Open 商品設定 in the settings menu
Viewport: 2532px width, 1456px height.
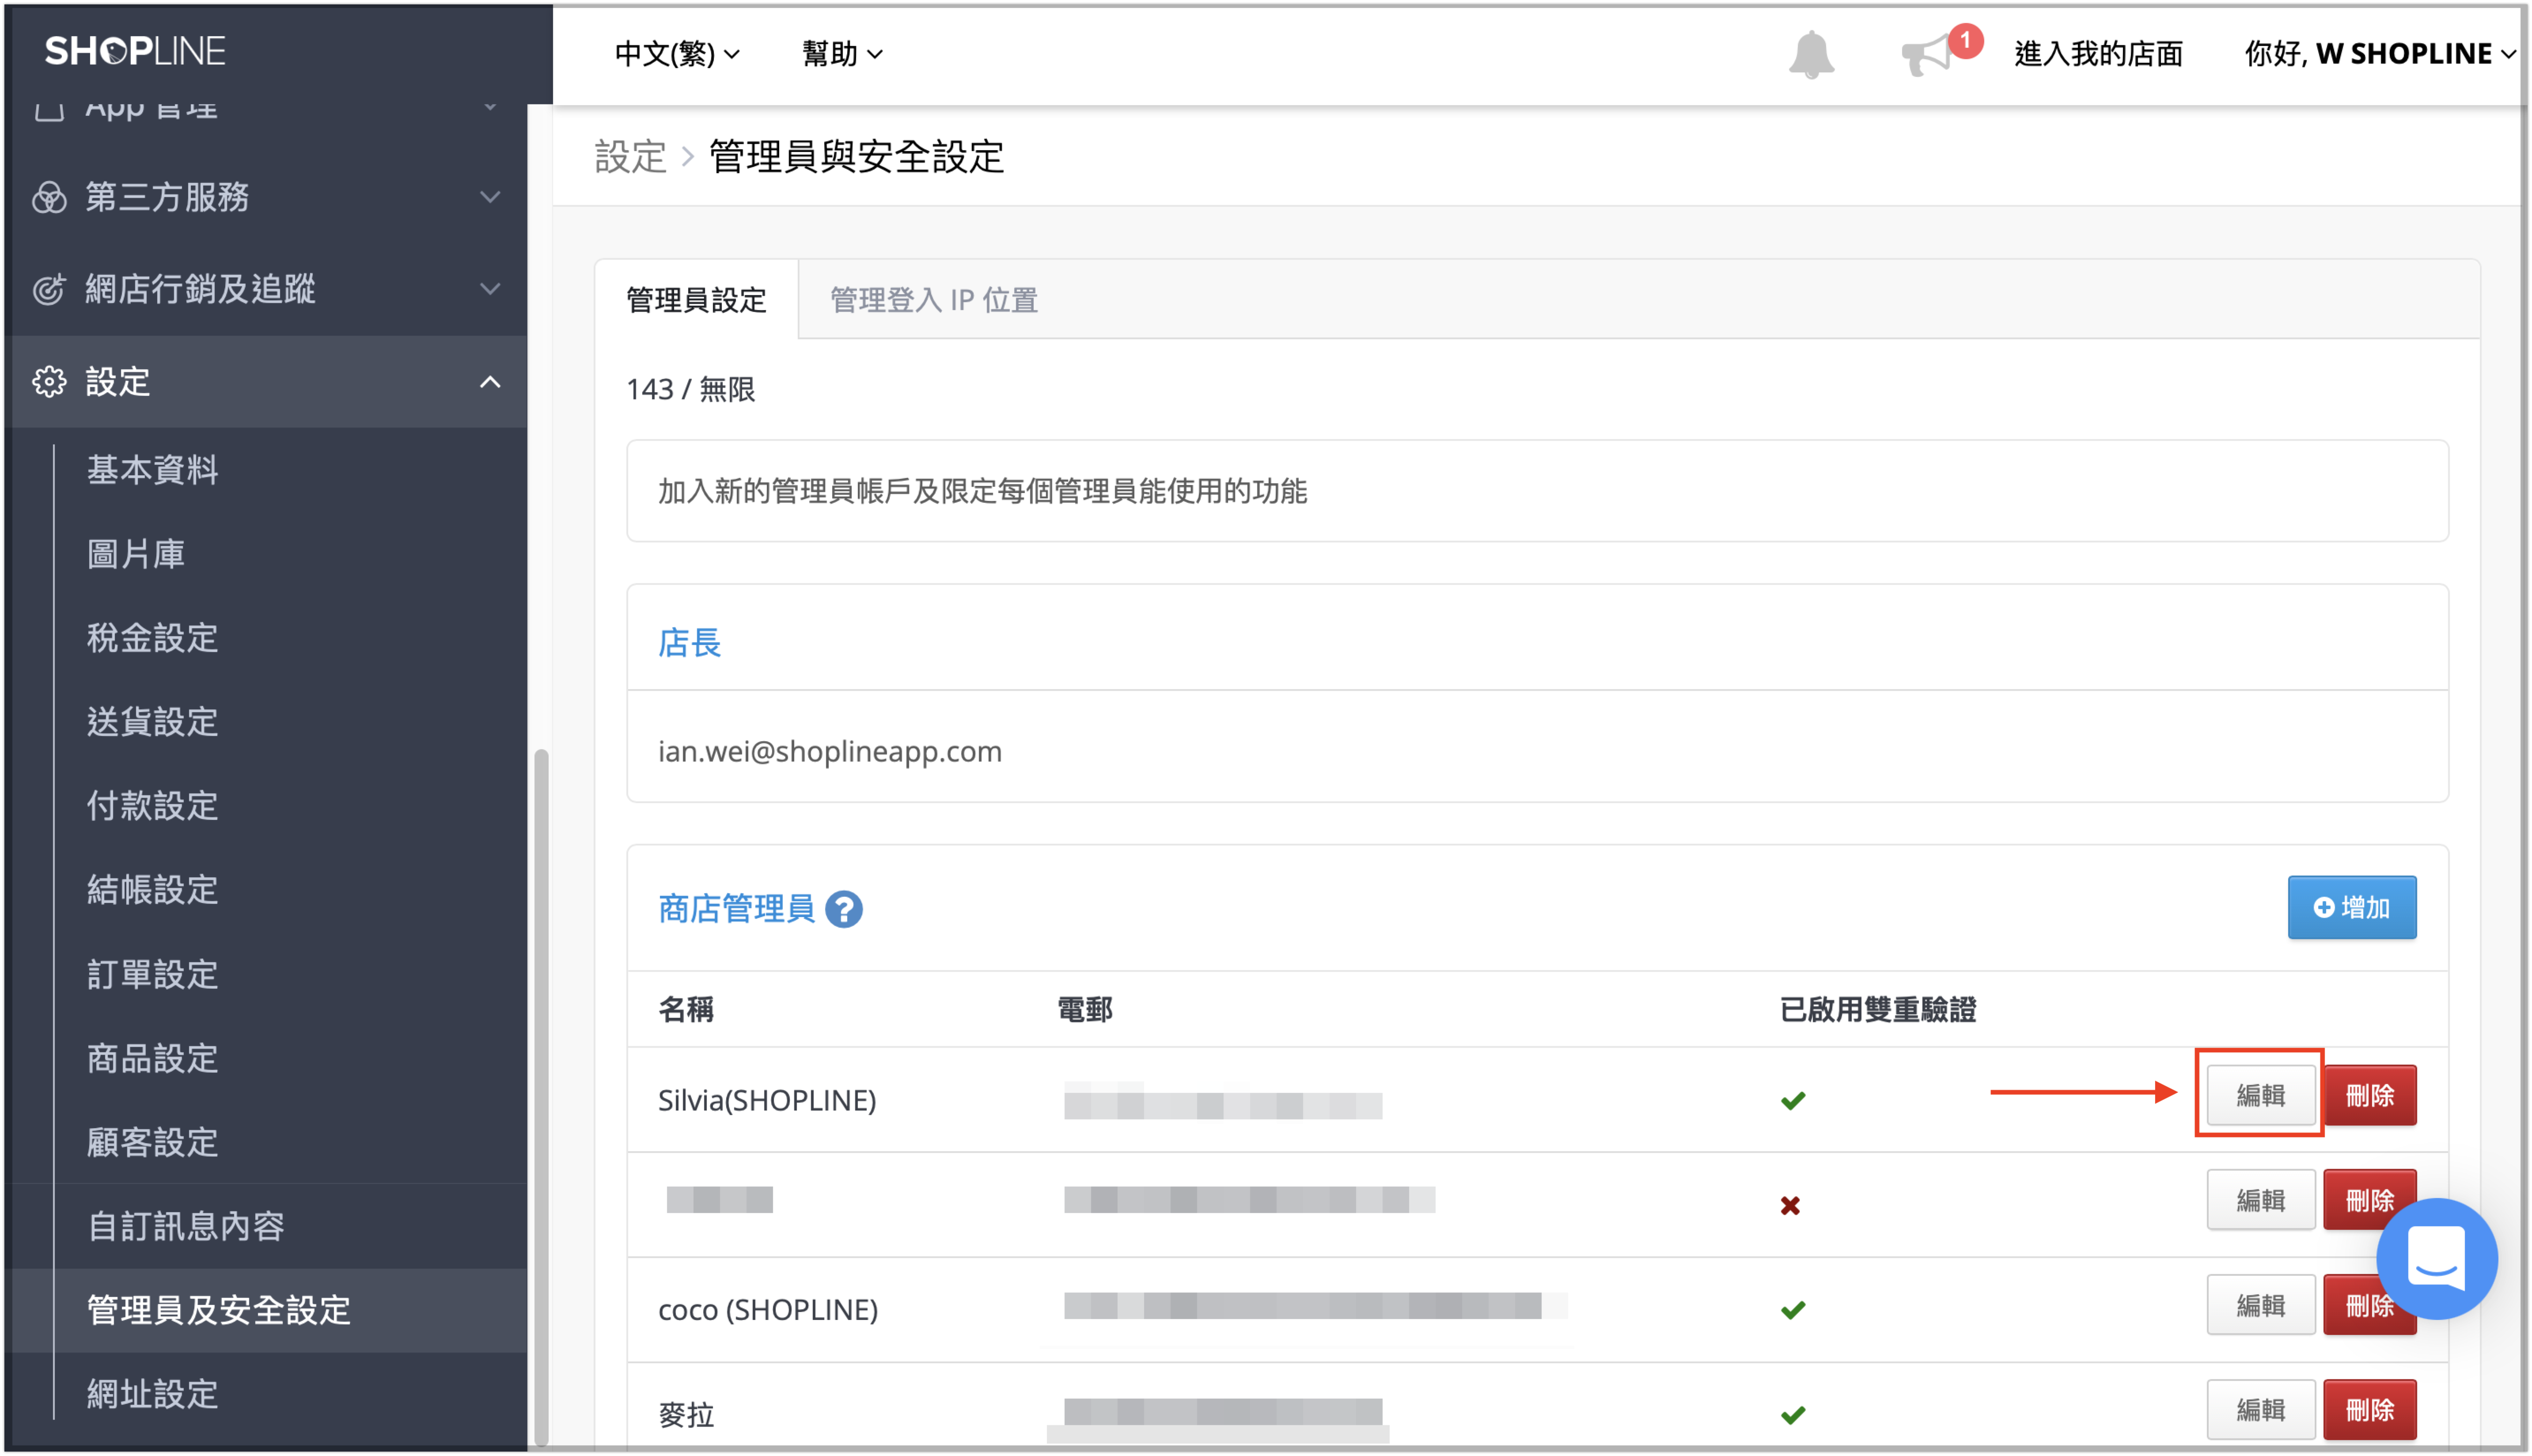tap(152, 1058)
